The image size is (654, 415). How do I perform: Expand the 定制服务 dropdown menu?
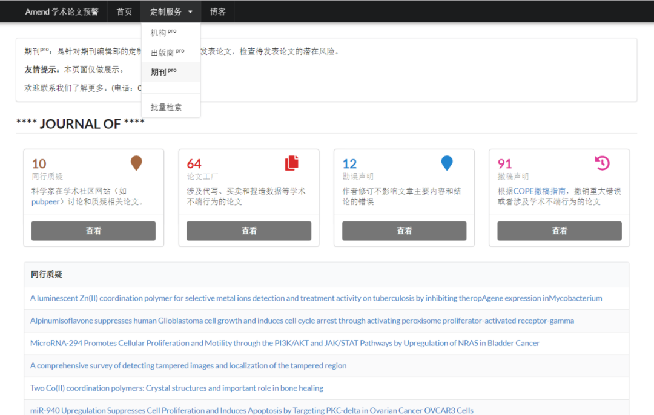pos(171,11)
